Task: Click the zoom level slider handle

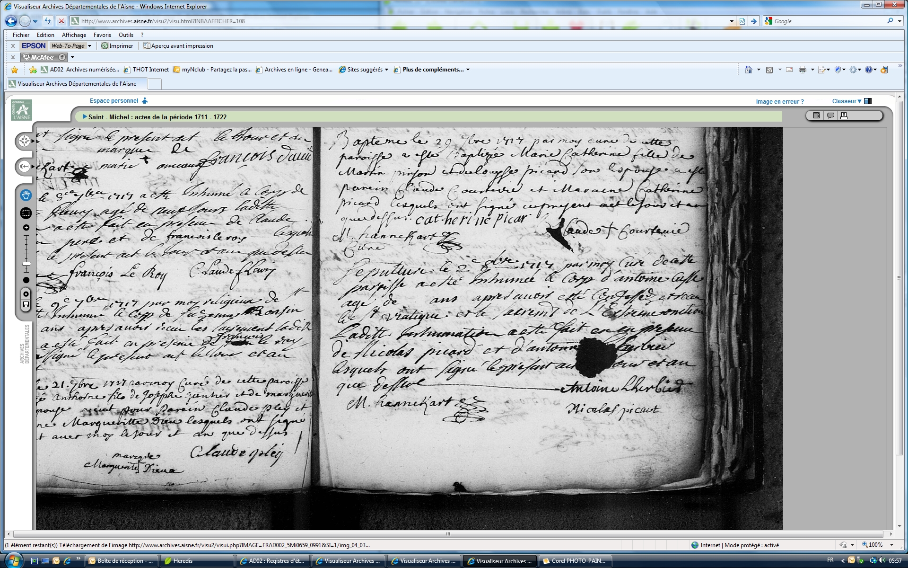Action: pyautogui.click(x=26, y=264)
